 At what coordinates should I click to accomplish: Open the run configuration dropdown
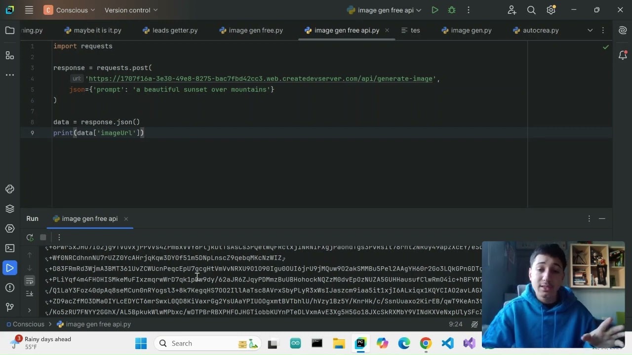click(384, 10)
